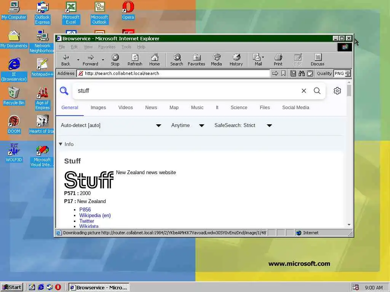Viewport: 390px width, 292px height.
Task: Stop the page from loading
Action: point(115,60)
